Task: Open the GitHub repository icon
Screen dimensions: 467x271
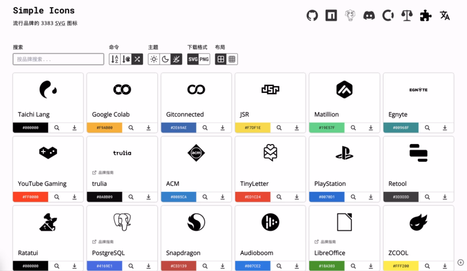Action: [x=312, y=16]
